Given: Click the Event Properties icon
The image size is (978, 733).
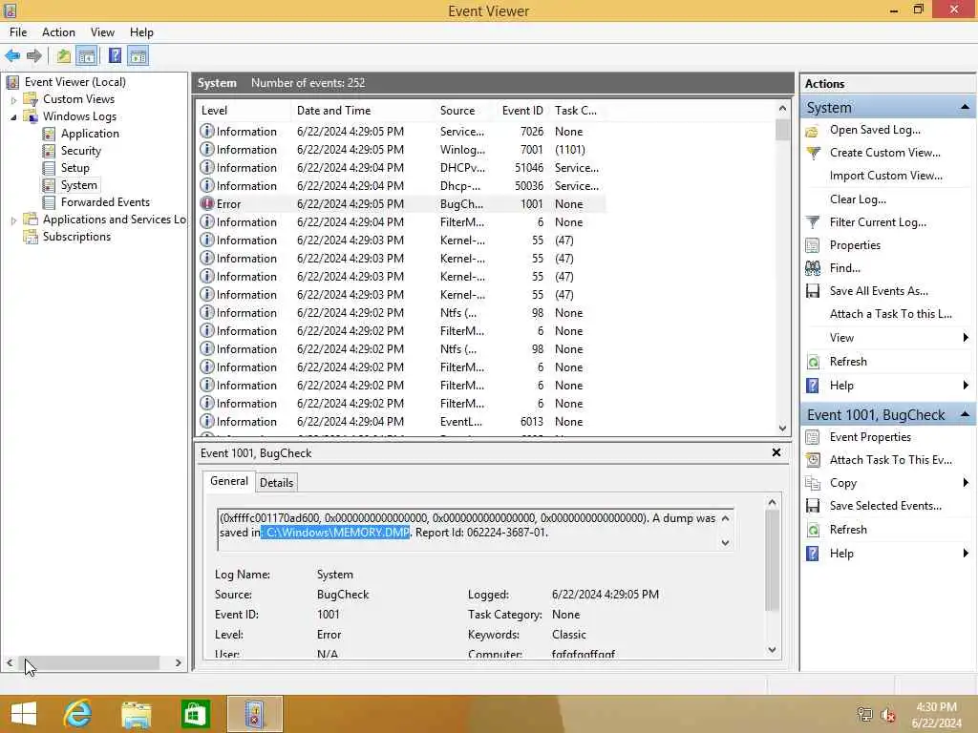Looking at the screenshot, I should coord(812,437).
